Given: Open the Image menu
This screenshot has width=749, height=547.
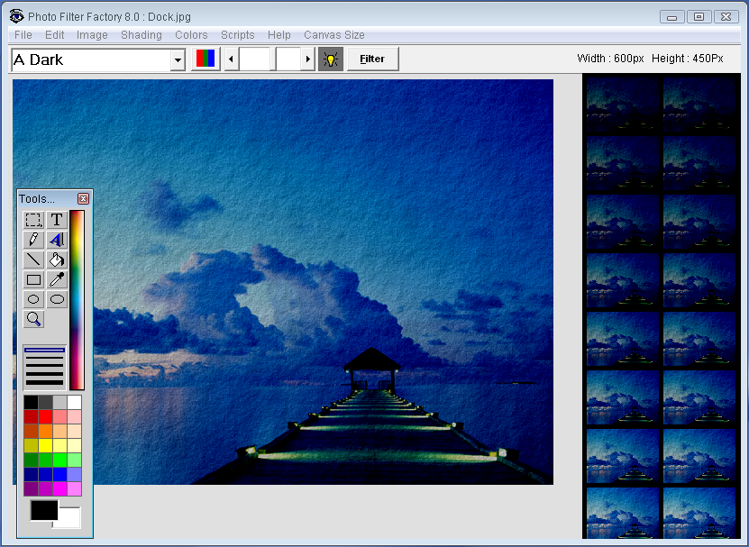Looking at the screenshot, I should pos(92,35).
